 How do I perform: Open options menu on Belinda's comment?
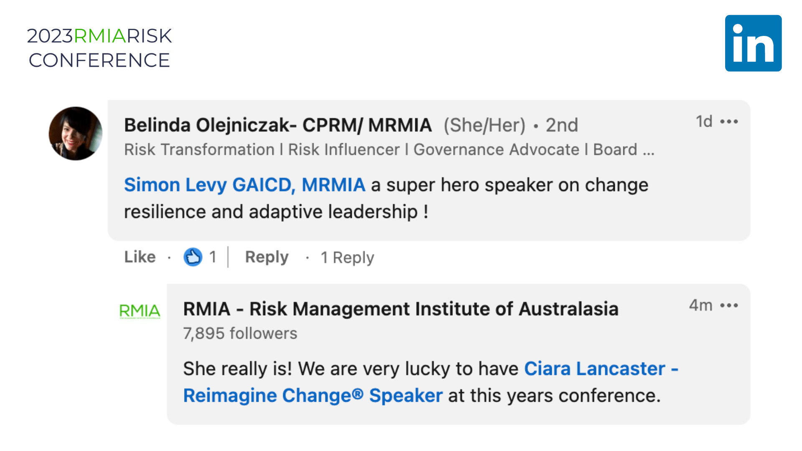coord(729,122)
